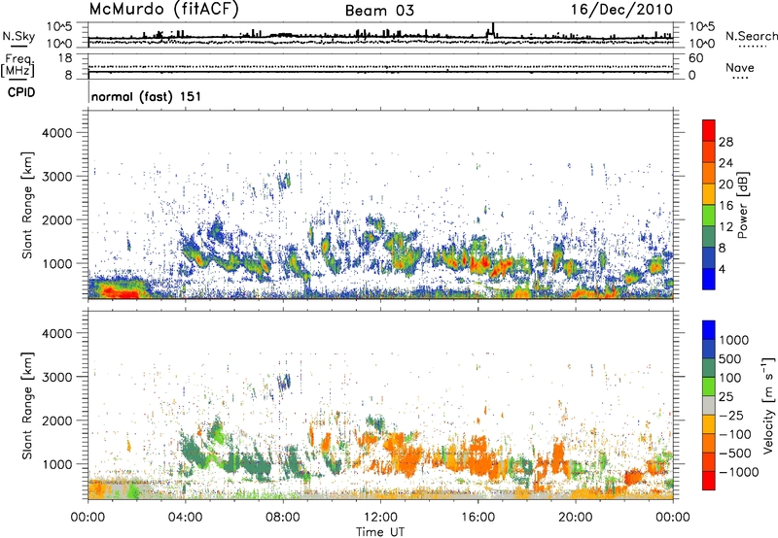
Task: Click the 'Power [dB]' colorbar label
Action: point(743,205)
